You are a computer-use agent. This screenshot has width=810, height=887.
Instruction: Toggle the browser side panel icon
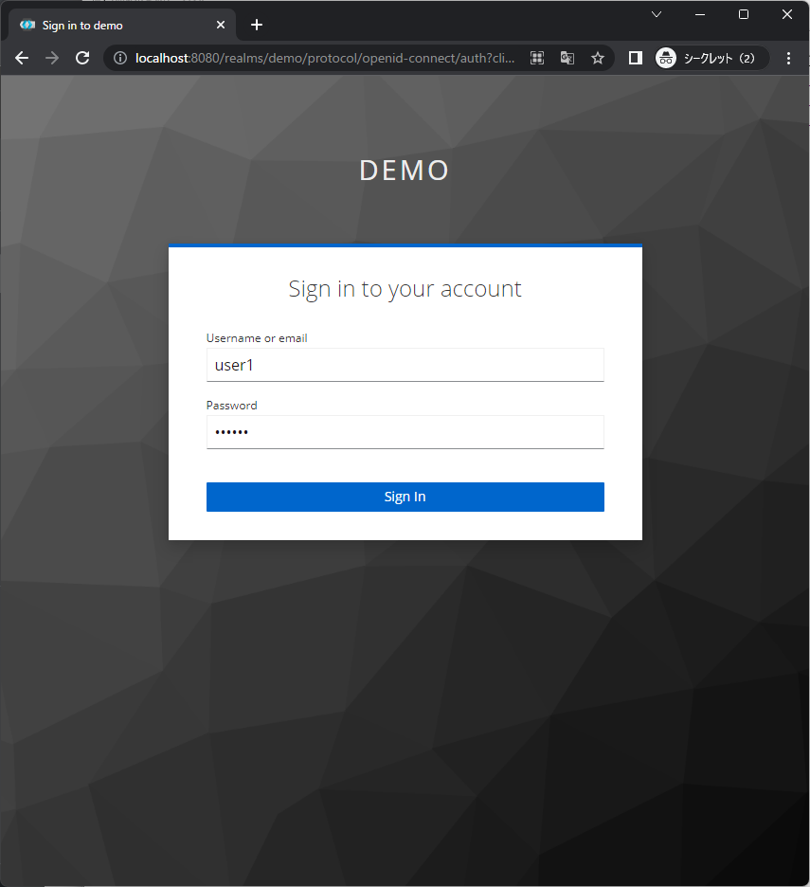tap(636, 58)
